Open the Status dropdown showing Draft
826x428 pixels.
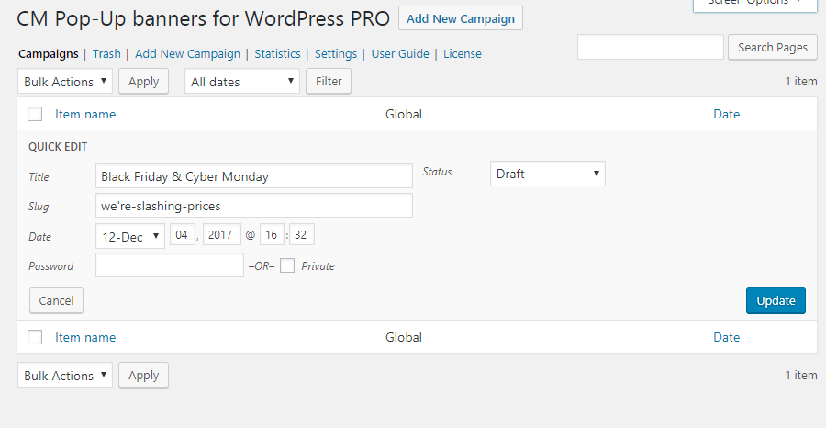(548, 174)
